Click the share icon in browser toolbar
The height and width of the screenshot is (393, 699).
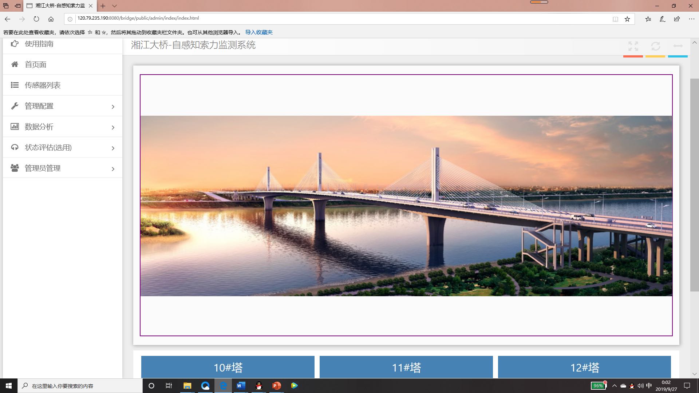point(677,19)
